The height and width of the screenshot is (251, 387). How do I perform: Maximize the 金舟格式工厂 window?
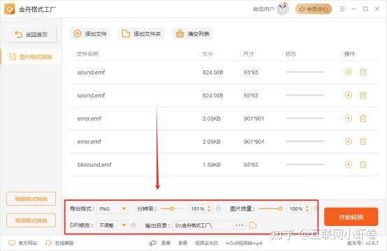[x=365, y=9]
